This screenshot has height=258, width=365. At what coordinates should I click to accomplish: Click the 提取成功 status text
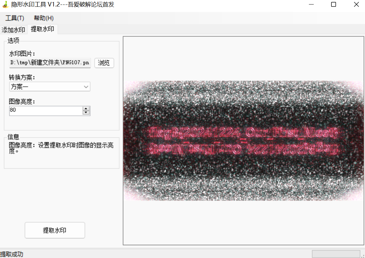coord(12,254)
